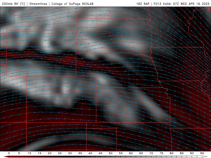Select the "90" label on the scale

point(192,153)
